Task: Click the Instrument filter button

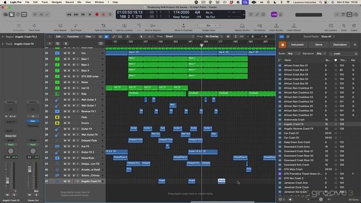Action: tap(297, 45)
